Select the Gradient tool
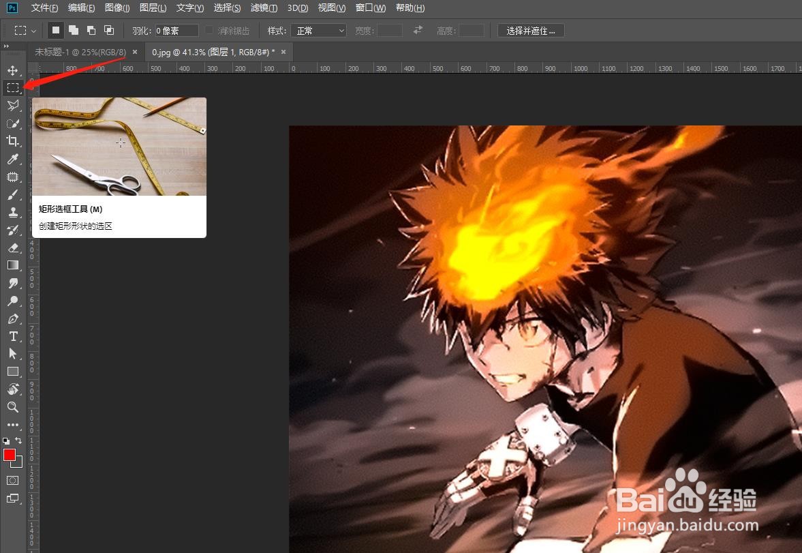 click(x=13, y=265)
